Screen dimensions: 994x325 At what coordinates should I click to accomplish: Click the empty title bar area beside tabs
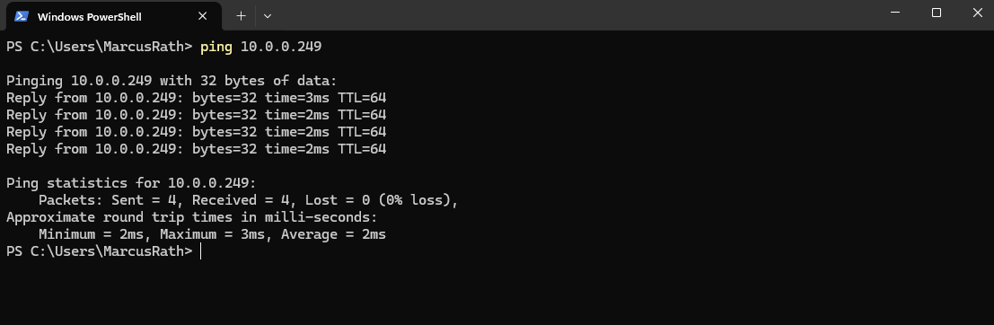[x=570, y=15]
